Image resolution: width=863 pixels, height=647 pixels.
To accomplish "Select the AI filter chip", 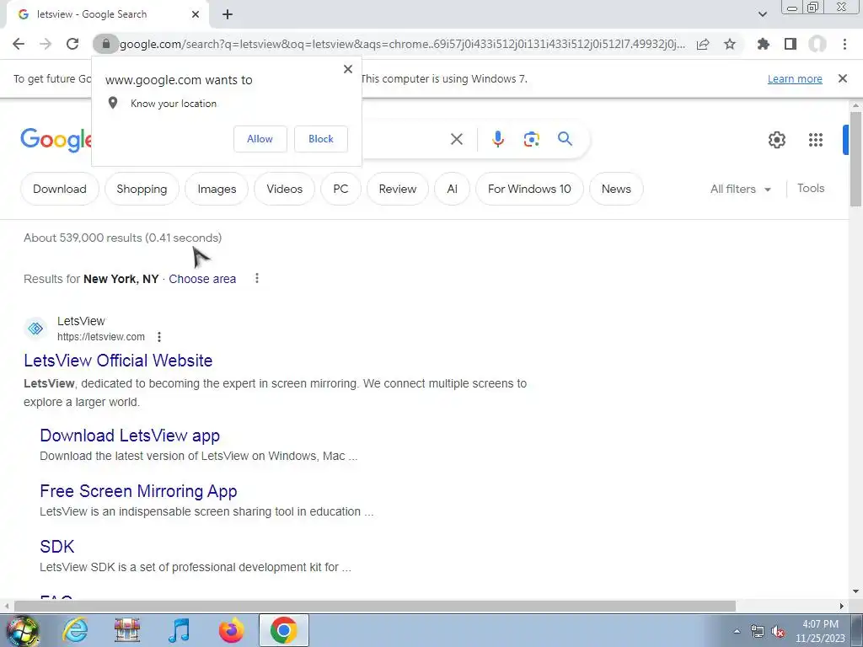I will (452, 189).
